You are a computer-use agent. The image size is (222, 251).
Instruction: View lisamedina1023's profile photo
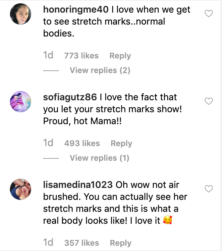(x=21, y=189)
